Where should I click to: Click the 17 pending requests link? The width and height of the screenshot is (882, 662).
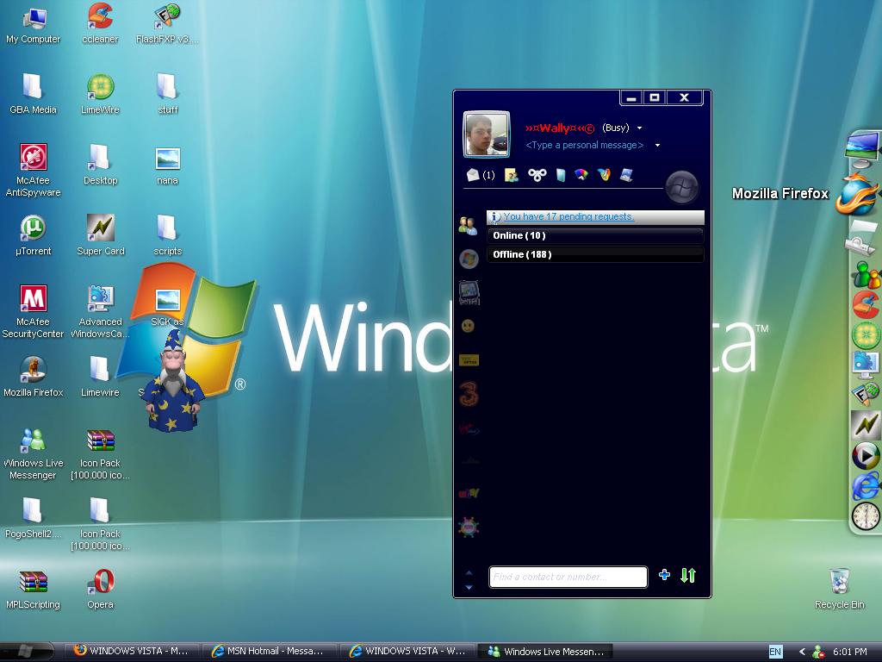[x=568, y=217]
